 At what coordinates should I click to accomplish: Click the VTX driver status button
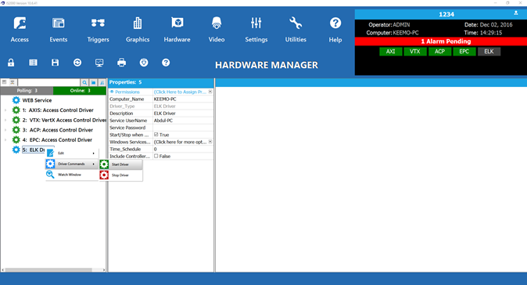pyautogui.click(x=415, y=52)
